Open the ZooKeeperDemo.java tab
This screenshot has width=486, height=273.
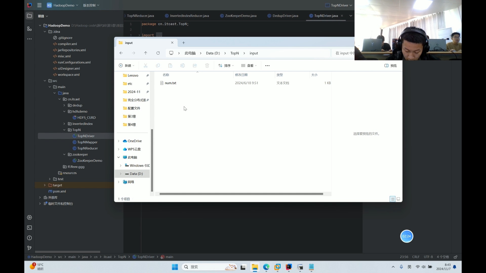pos(241,16)
